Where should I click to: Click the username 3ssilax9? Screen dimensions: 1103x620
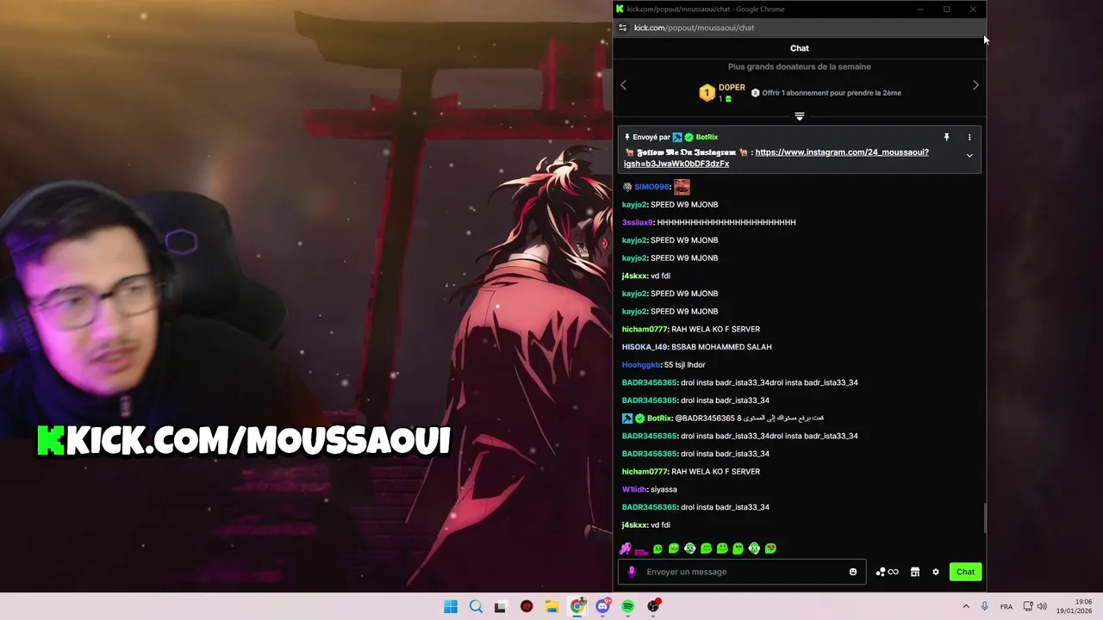[638, 222]
